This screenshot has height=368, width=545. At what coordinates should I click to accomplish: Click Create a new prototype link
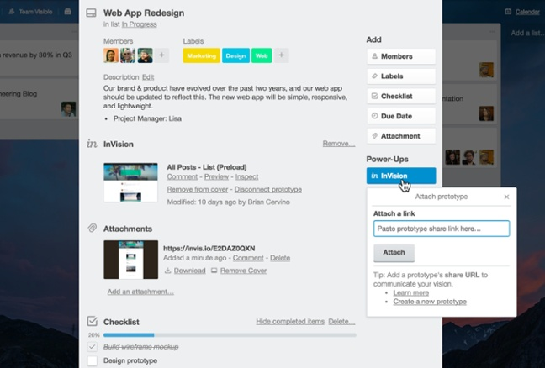[x=430, y=302]
